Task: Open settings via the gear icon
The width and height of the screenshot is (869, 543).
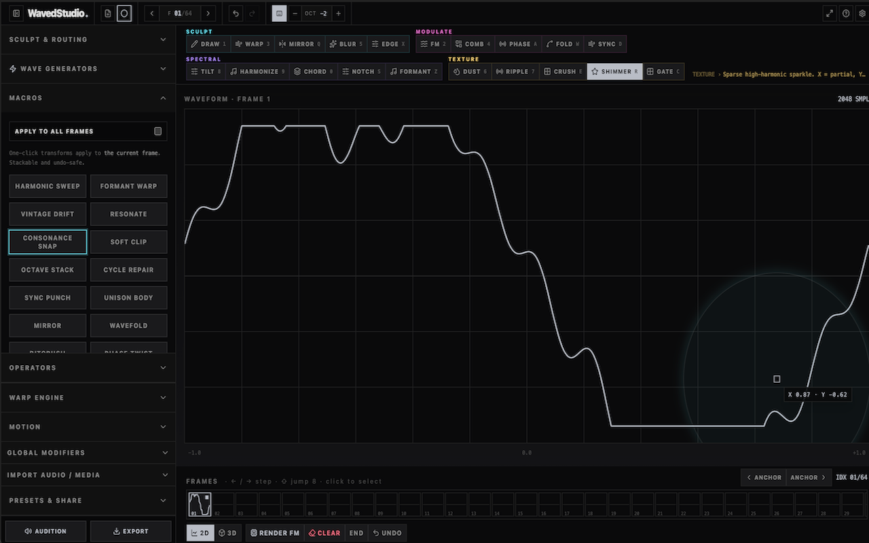Action: (862, 13)
